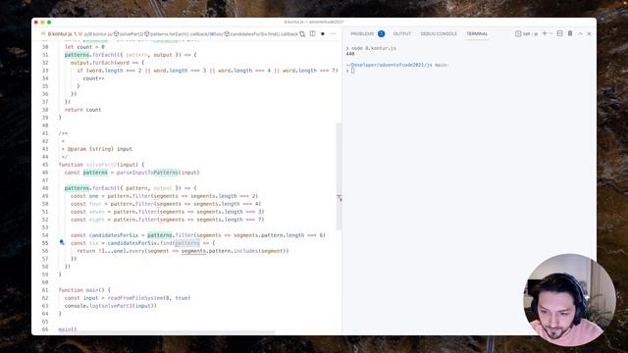Click the ~/Developer/adventofcode2021/js path in terminal
Image resolution: width=628 pixels, height=353 pixels.
tap(389, 65)
